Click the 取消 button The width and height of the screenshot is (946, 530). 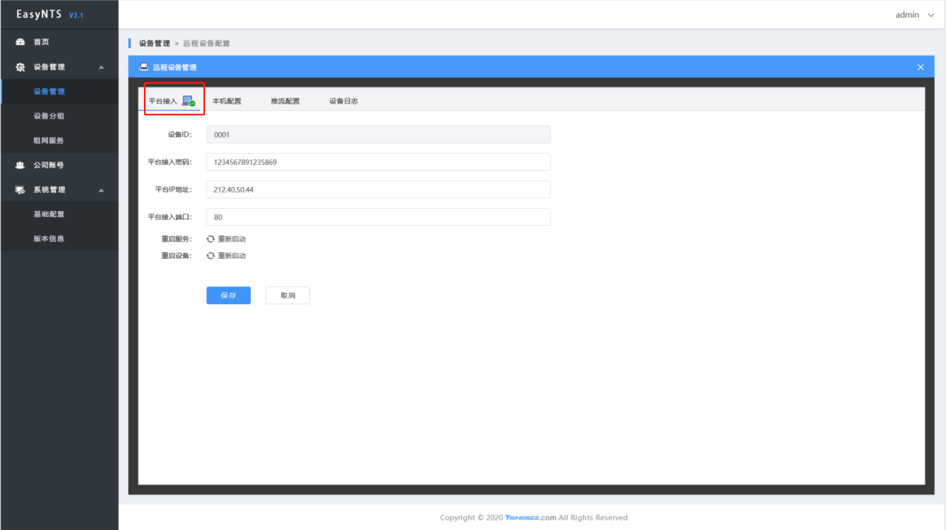(287, 295)
